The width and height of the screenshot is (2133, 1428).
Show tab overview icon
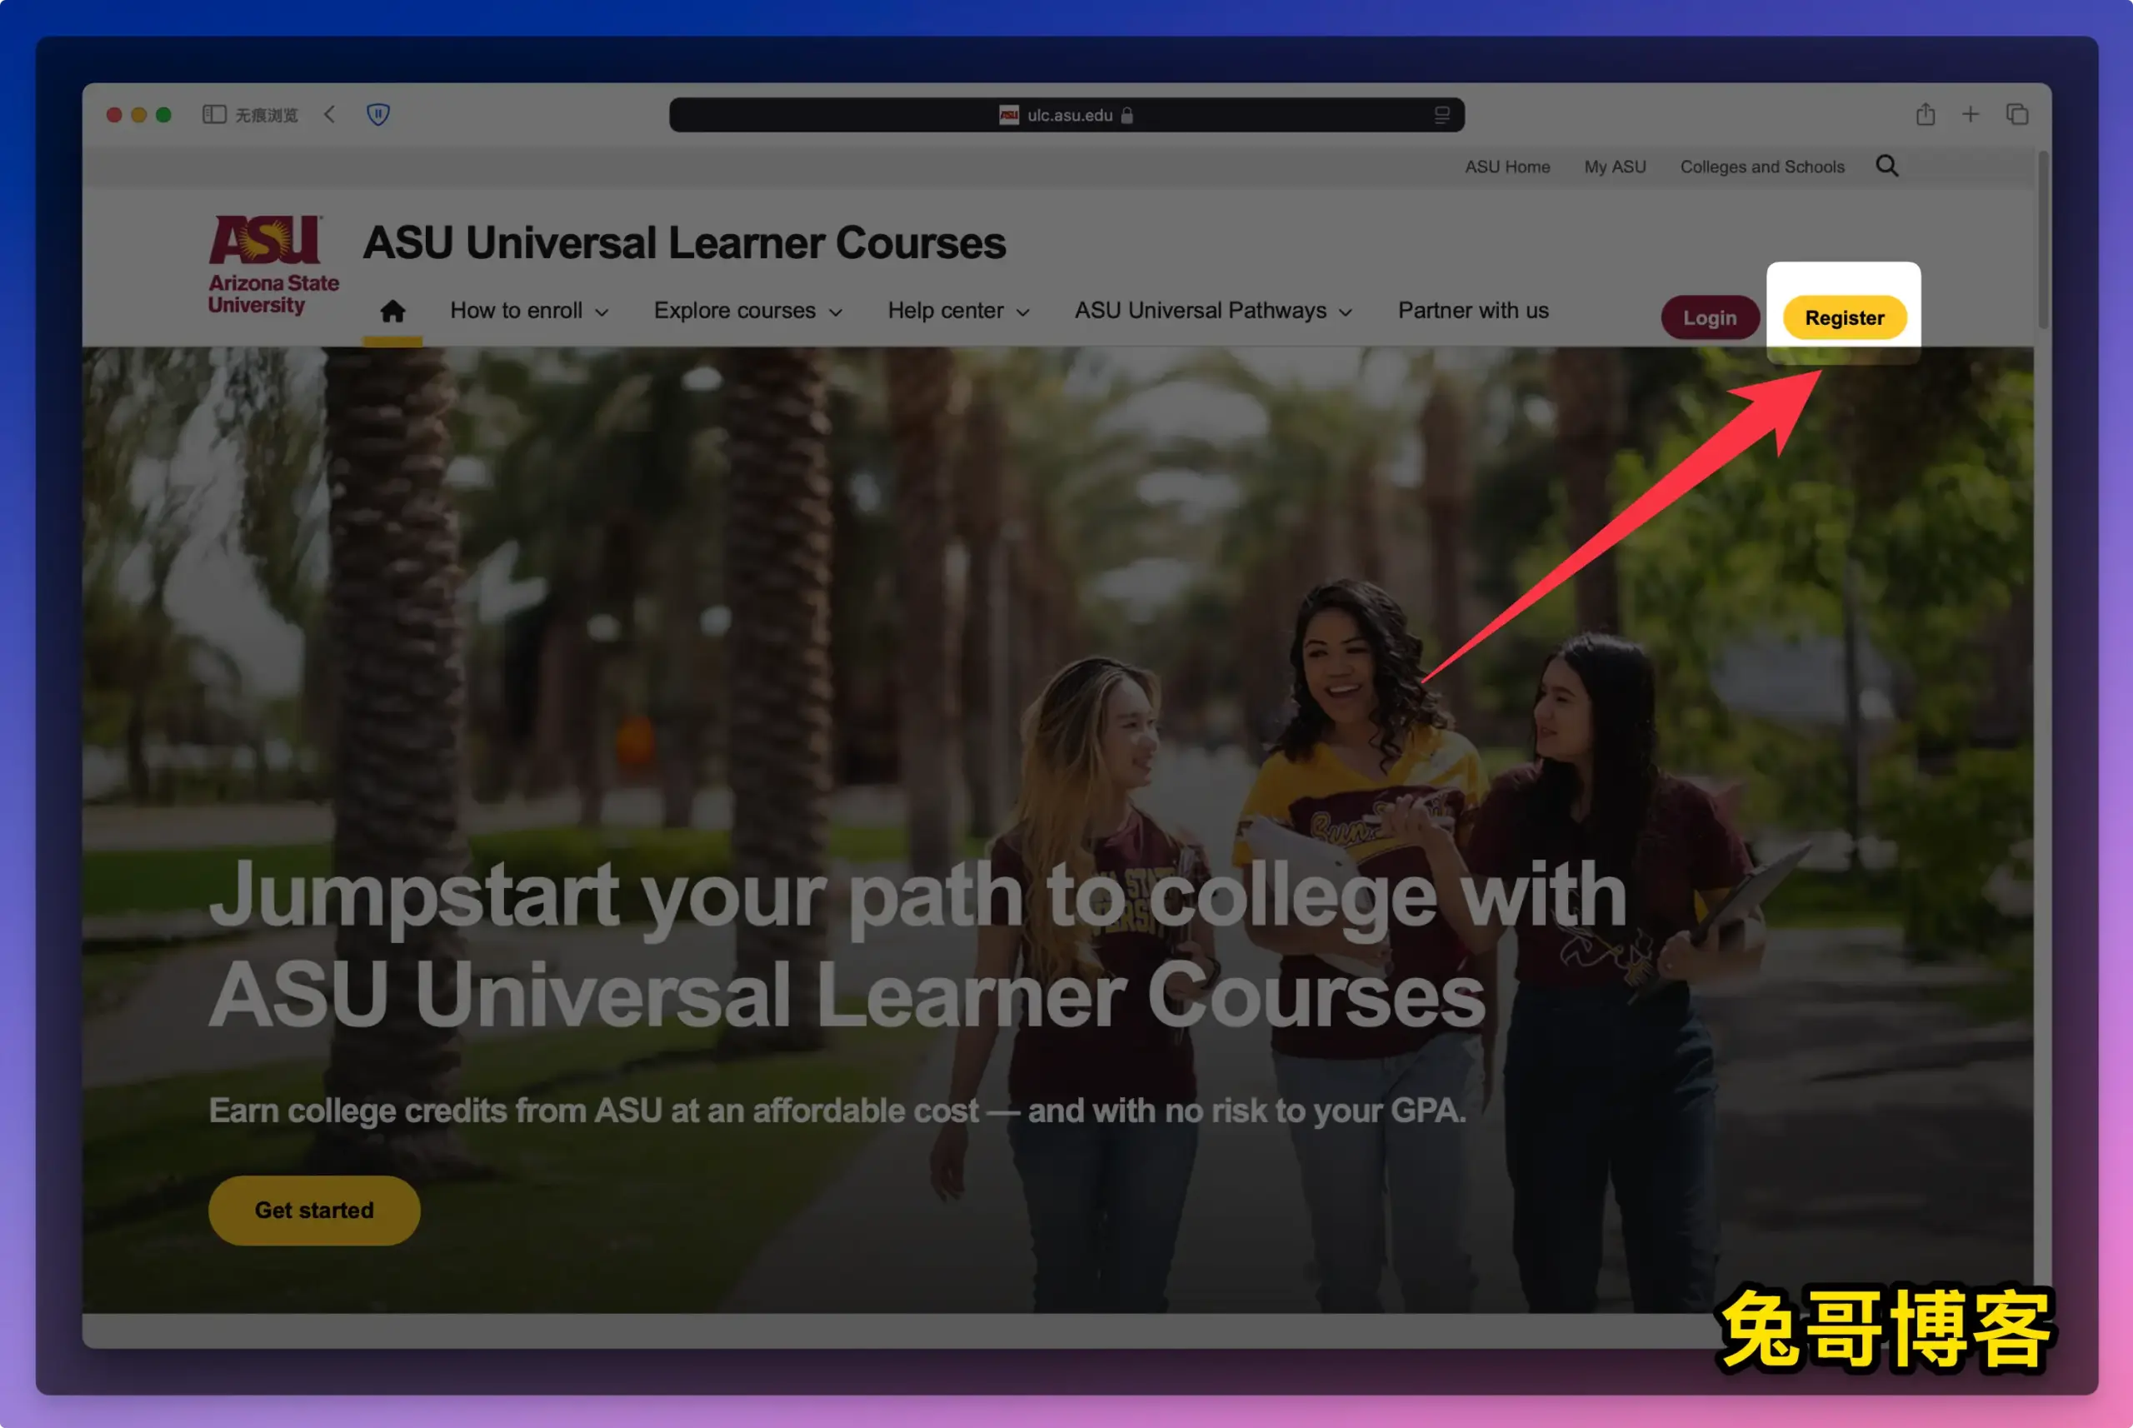(2017, 114)
